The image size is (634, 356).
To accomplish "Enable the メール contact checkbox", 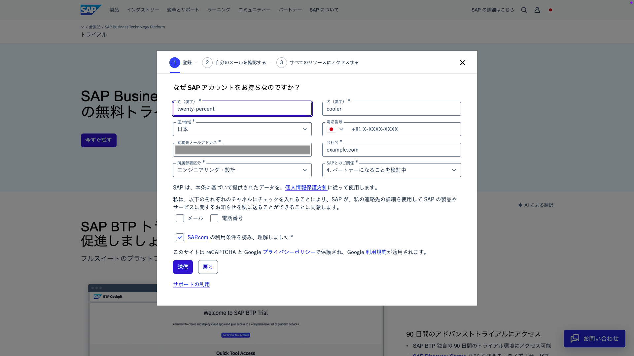I will [x=180, y=218].
